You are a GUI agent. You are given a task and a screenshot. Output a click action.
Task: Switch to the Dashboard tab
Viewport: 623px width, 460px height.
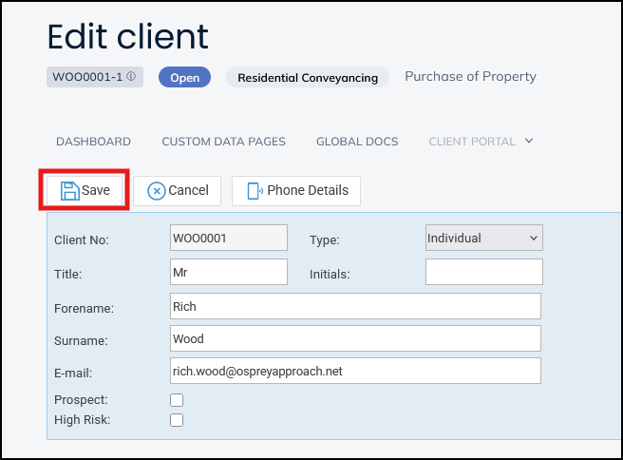(93, 142)
